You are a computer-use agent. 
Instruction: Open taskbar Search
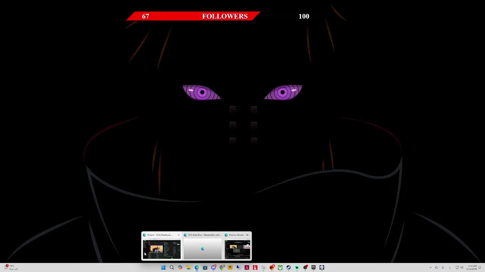172,267
